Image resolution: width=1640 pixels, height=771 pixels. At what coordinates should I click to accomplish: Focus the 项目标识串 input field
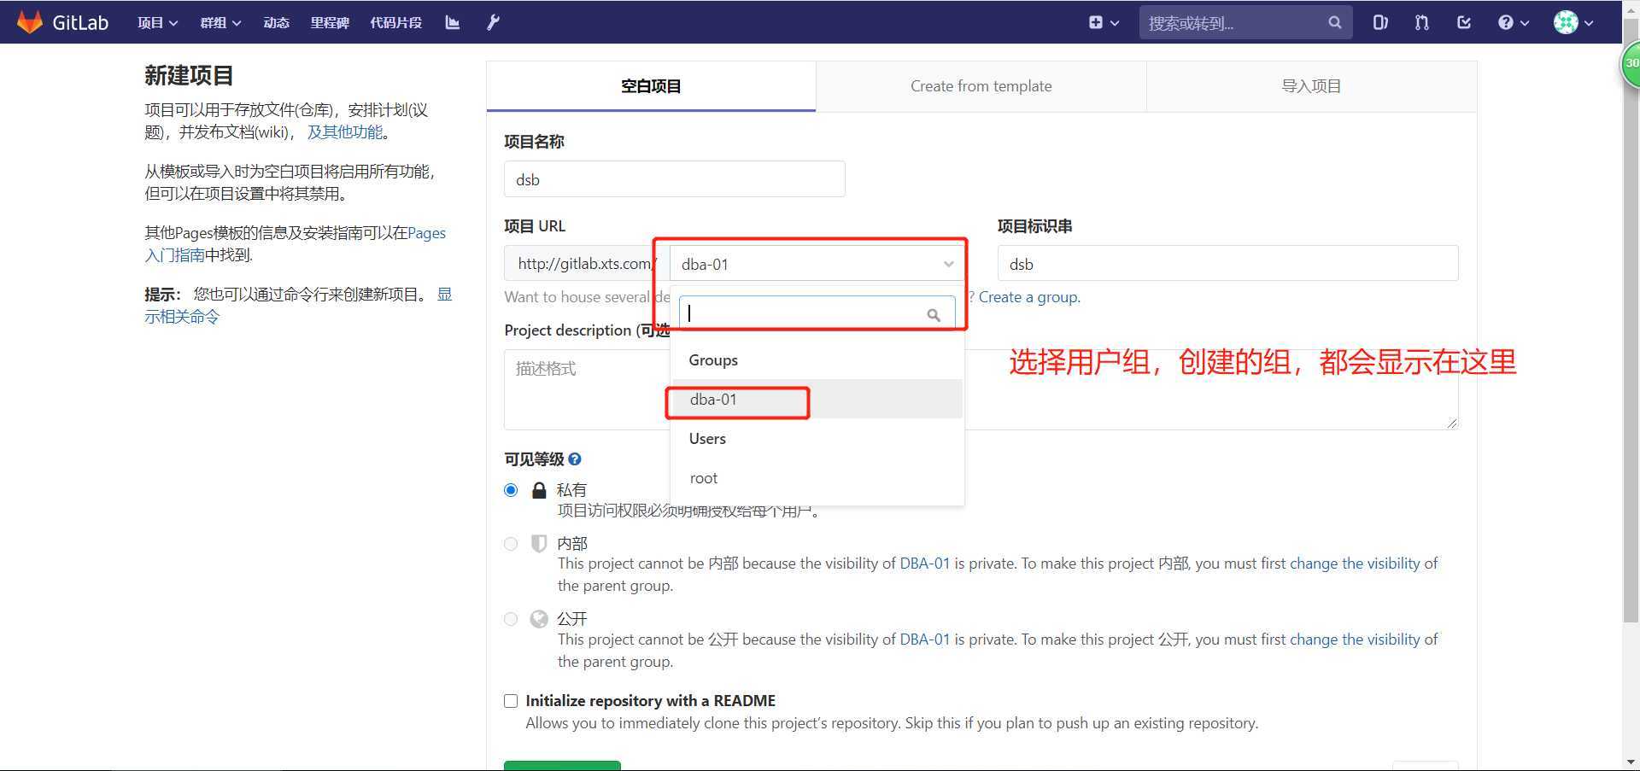point(1227,264)
